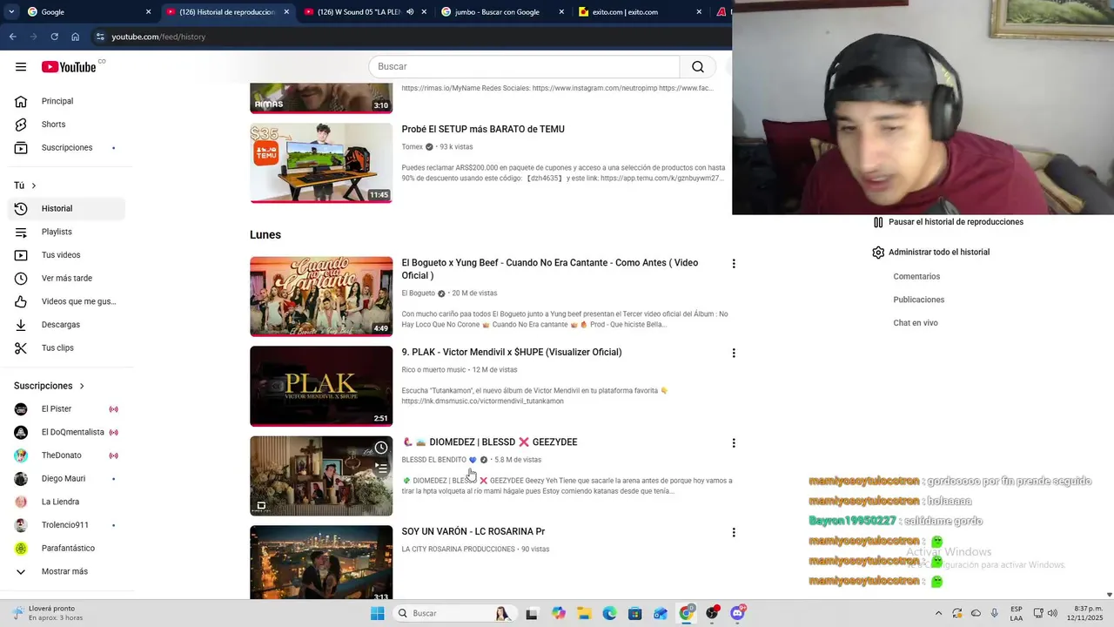Open Publicaciones history link

[918, 300]
